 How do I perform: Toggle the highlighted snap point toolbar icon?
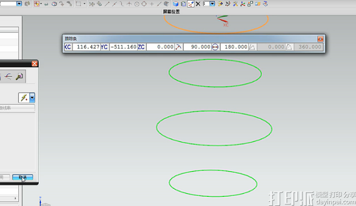point(191,4)
